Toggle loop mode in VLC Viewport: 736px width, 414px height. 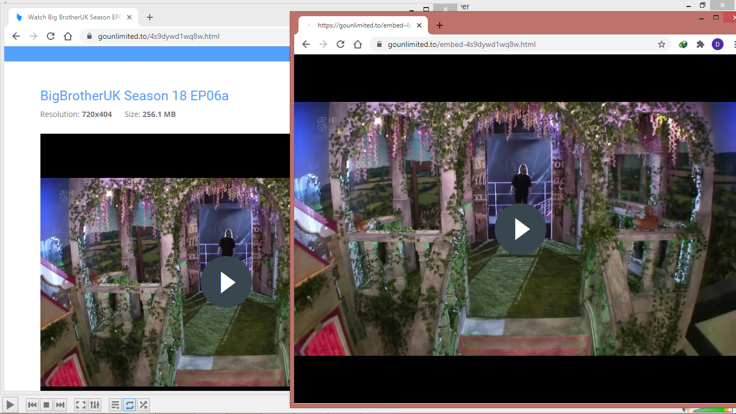pyautogui.click(x=129, y=405)
